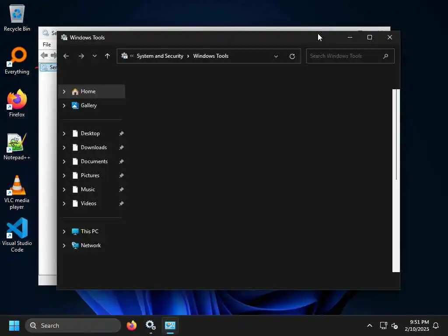
Task: Click Windows Tools breadcrumb segment
Action: click(x=210, y=56)
